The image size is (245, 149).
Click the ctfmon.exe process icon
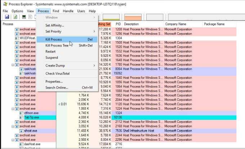point(21,113)
